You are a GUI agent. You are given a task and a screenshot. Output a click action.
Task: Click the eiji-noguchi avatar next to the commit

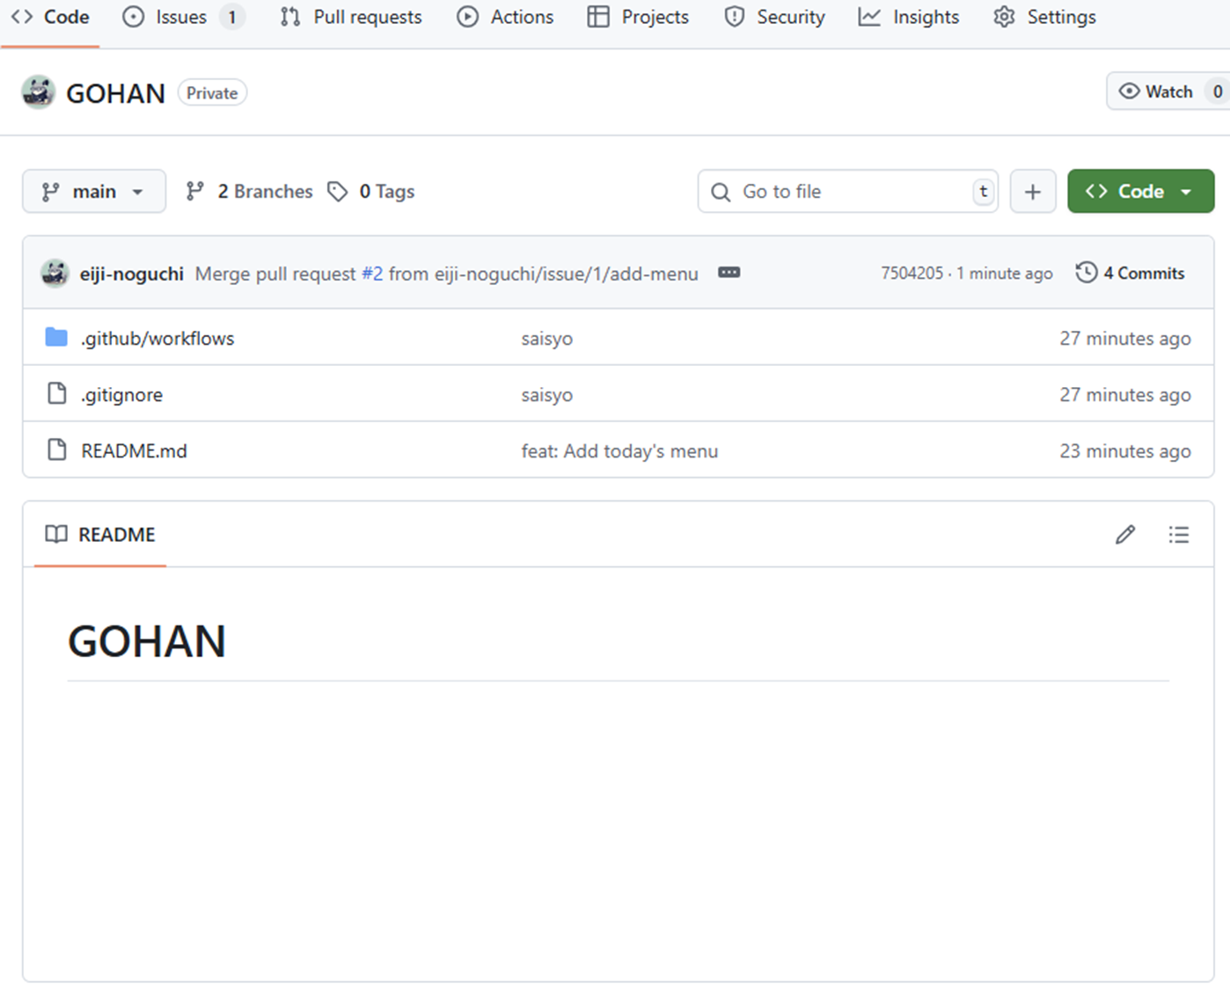54,273
